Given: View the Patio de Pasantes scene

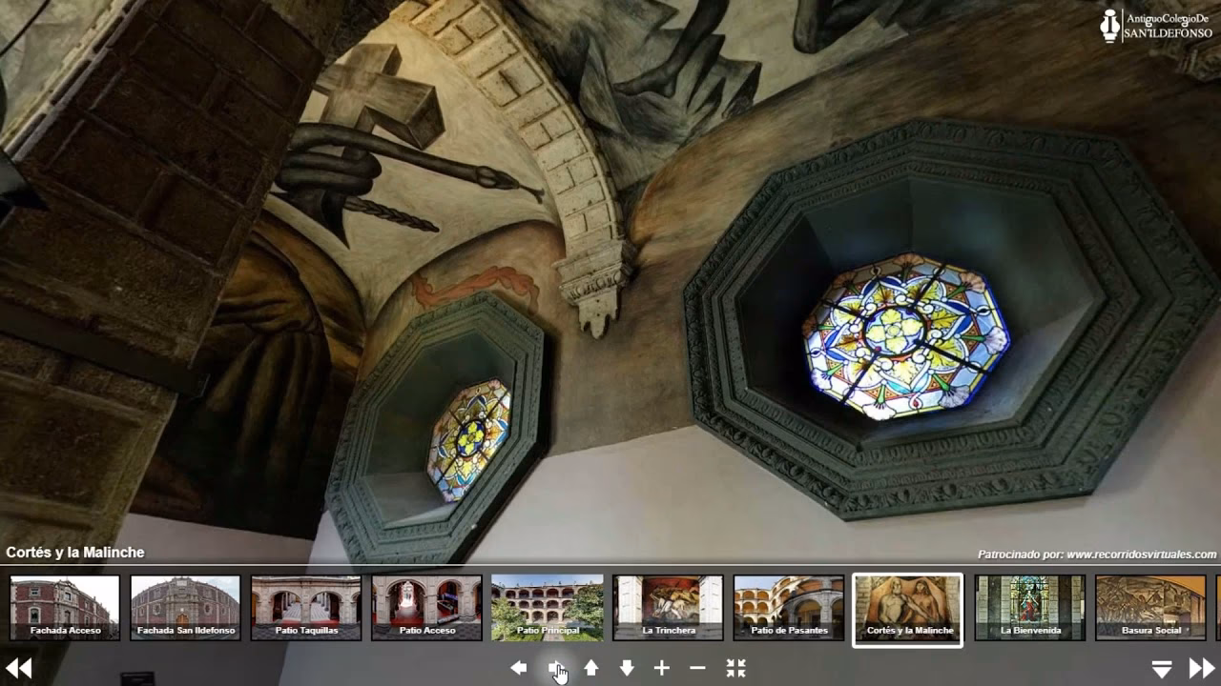Looking at the screenshot, I should (x=789, y=608).
